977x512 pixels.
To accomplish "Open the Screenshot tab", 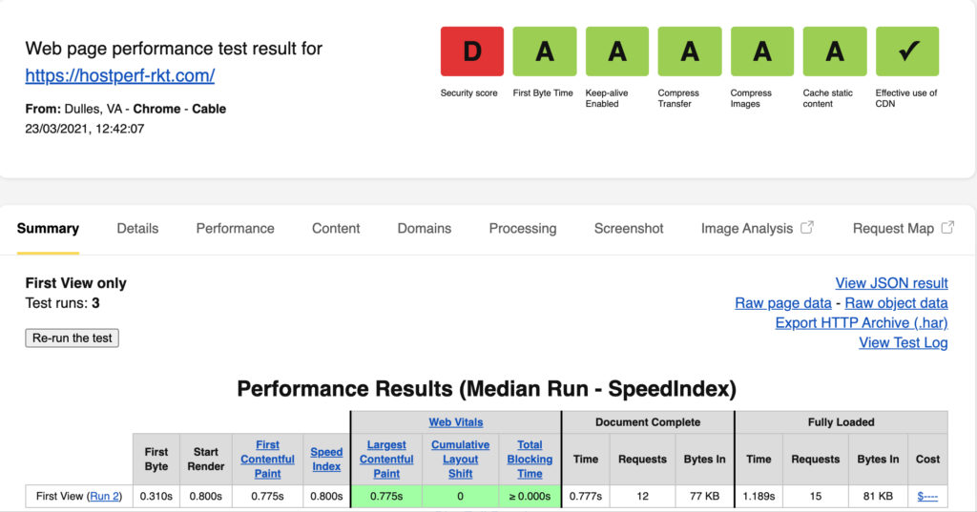I will (x=629, y=229).
